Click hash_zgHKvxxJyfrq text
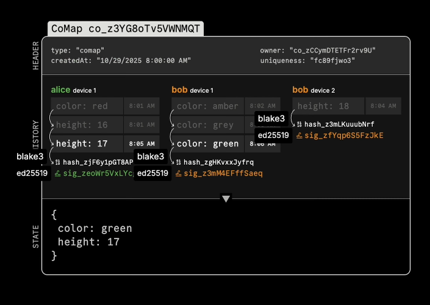 218,162
